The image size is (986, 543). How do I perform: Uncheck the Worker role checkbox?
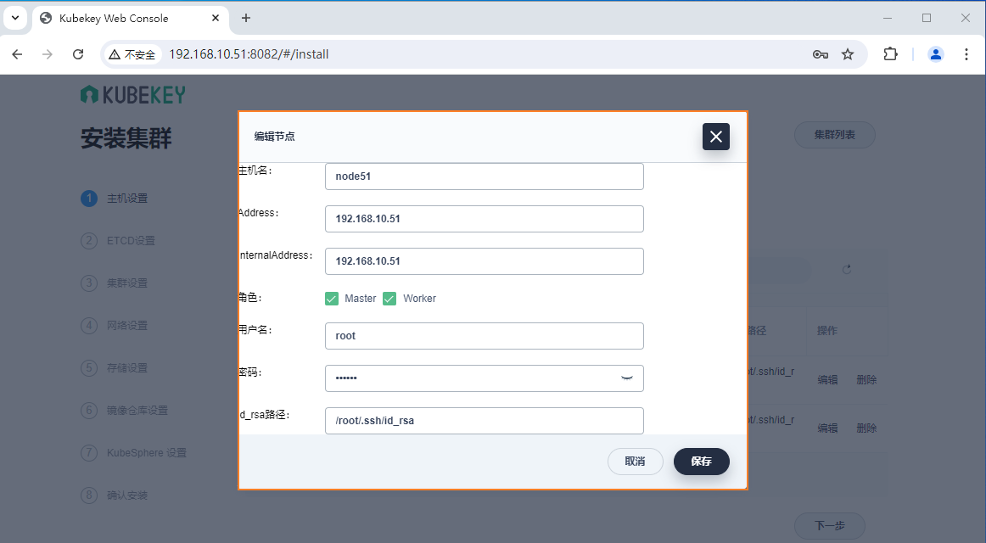tap(389, 299)
